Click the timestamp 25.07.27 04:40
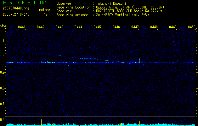This screenshot has height=126, width=198. click(x=16, y=14)
